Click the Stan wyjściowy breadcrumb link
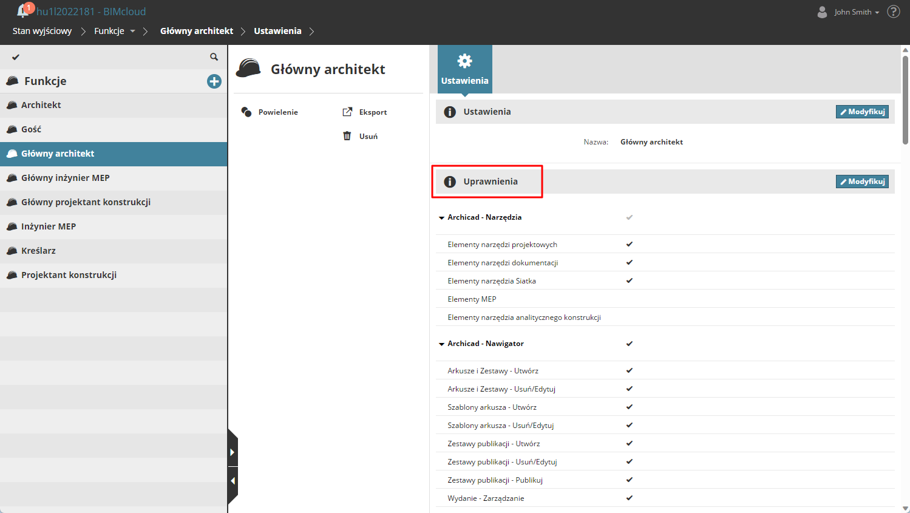The width and height of the screenshot is (910, 513). click(x=42, y=31)
